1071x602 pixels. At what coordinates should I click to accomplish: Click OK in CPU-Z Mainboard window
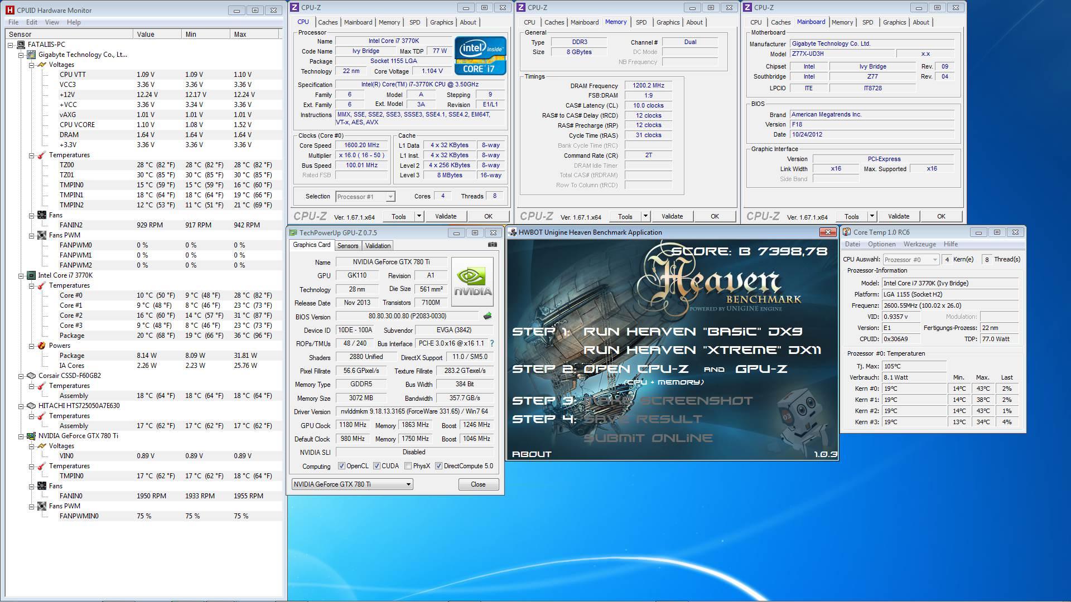[x=941, y=216]
